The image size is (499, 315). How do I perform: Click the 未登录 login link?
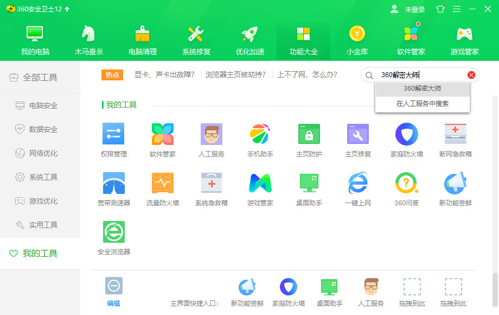pyautogui.click(x=414, y=9)
